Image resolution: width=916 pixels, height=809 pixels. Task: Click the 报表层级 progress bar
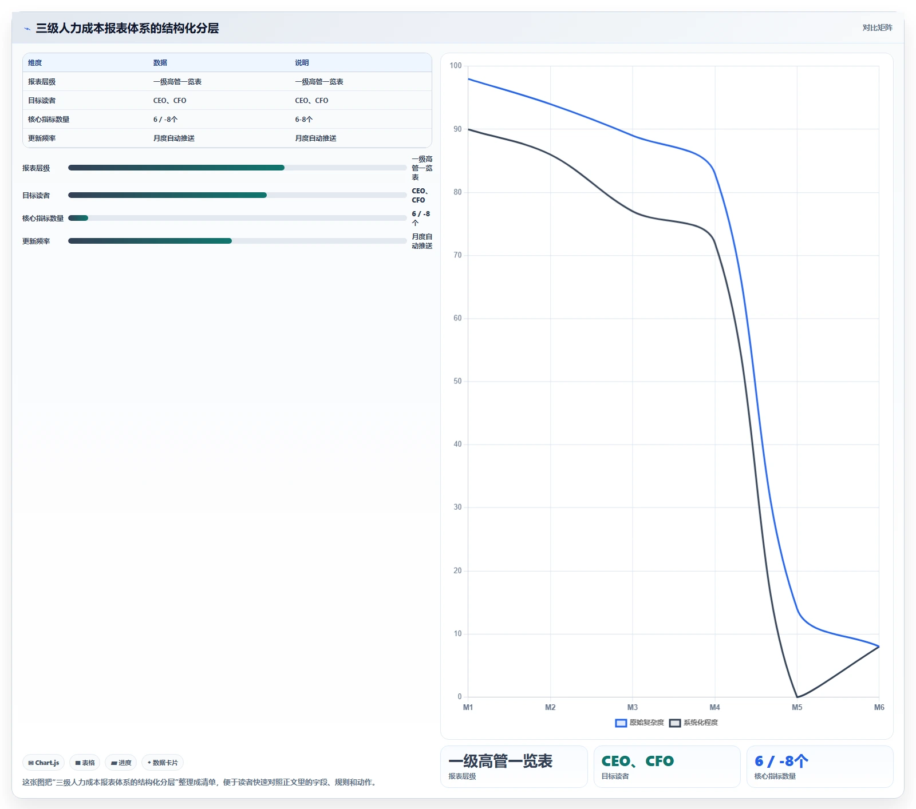tap(237, 168)
